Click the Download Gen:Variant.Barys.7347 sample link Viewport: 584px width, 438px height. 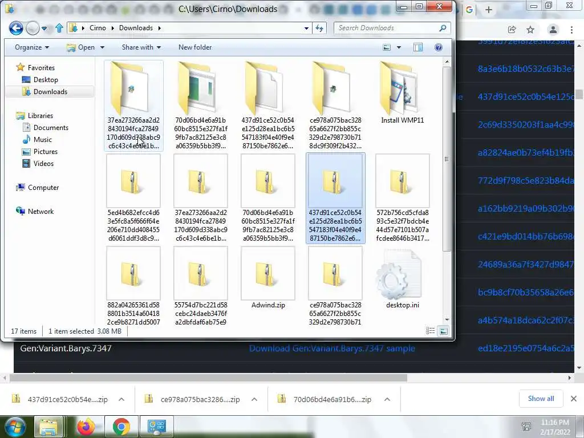pos(332,348)
